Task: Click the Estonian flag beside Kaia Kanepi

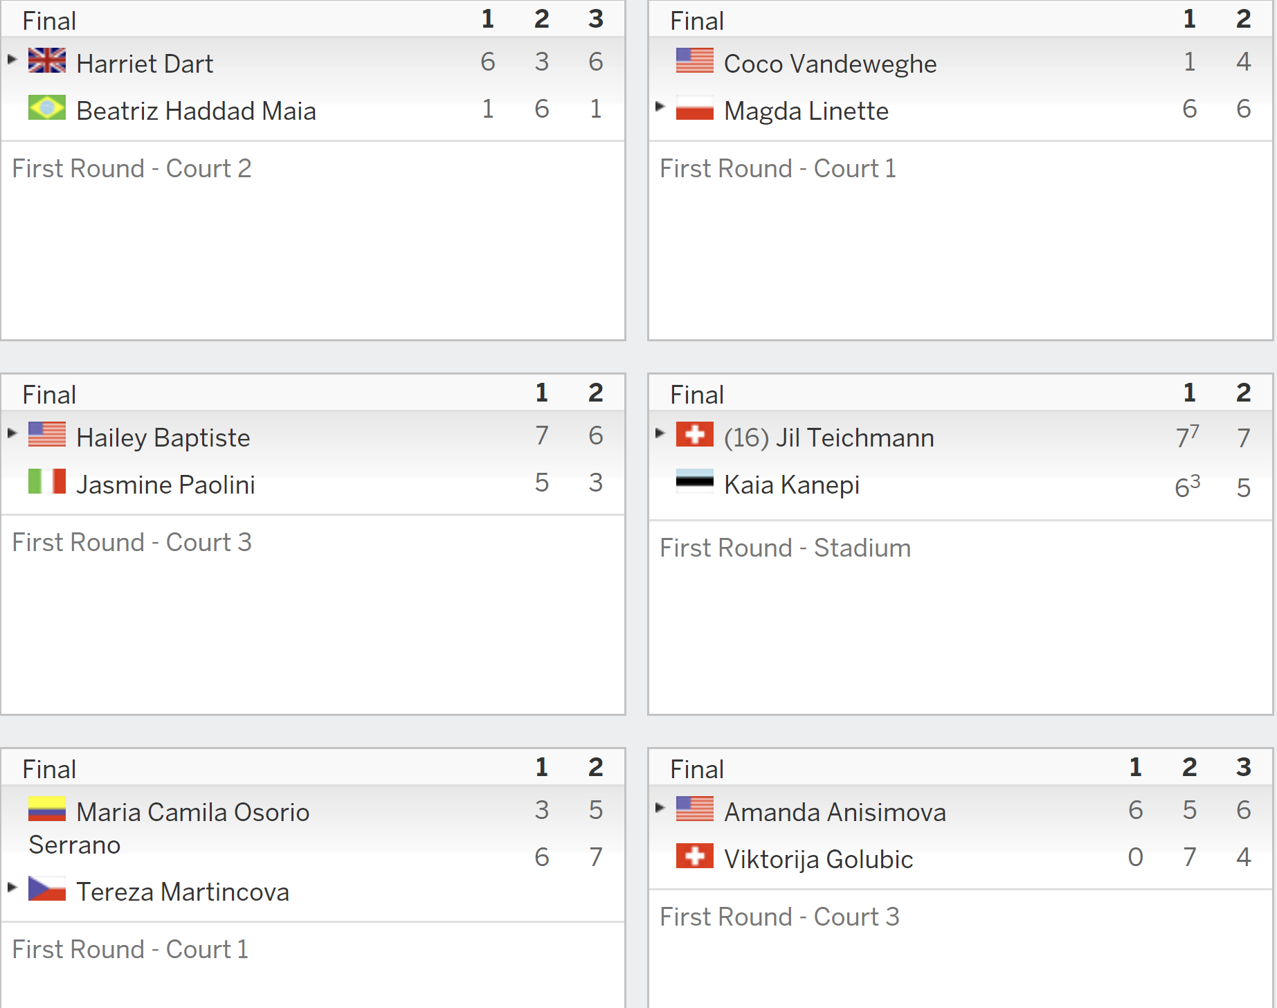Action: 695,482
